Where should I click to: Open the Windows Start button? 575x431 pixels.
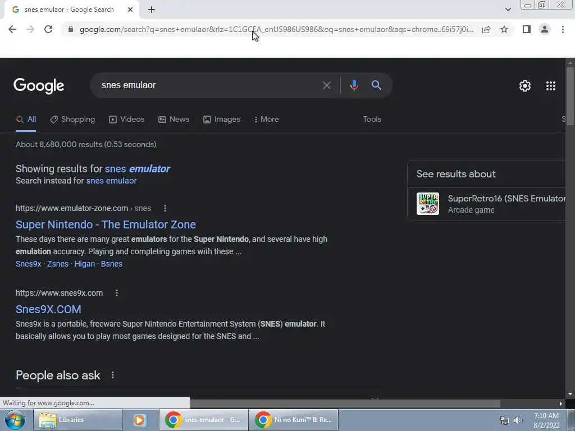pos(15,420)
